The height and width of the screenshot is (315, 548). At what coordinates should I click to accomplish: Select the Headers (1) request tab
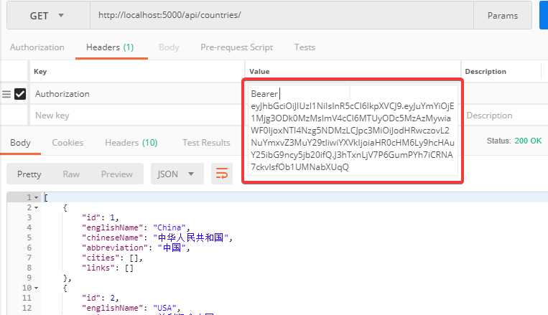(x=110, y=47)
